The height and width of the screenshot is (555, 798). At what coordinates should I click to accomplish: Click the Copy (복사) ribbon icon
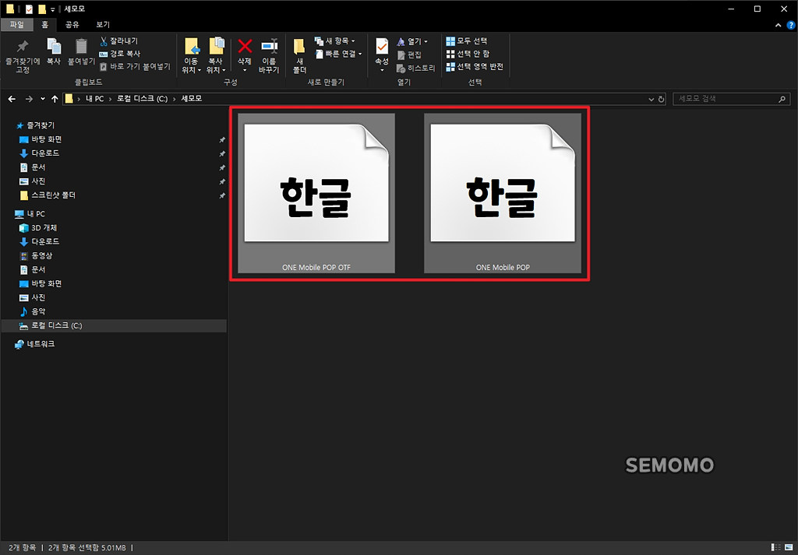[x=54, y=52]
